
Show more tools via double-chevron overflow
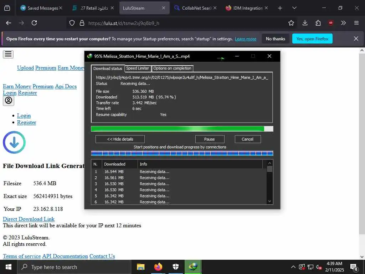point(343,23)
